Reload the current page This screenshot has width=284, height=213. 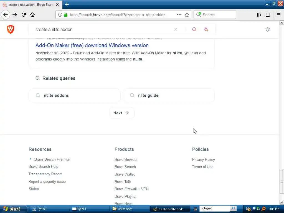pos(24,15)
